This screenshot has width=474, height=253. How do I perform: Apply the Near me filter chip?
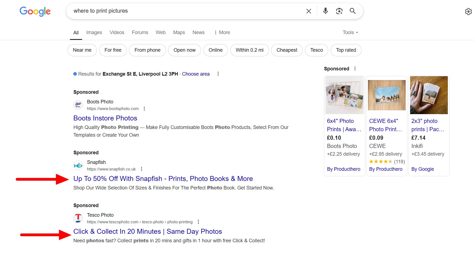click(x=82, y=50)
